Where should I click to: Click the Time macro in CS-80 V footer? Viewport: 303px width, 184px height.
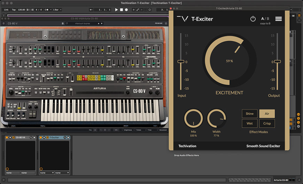(x=148, y=130)
